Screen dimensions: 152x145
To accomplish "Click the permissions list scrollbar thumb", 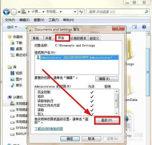I will 117,101.
